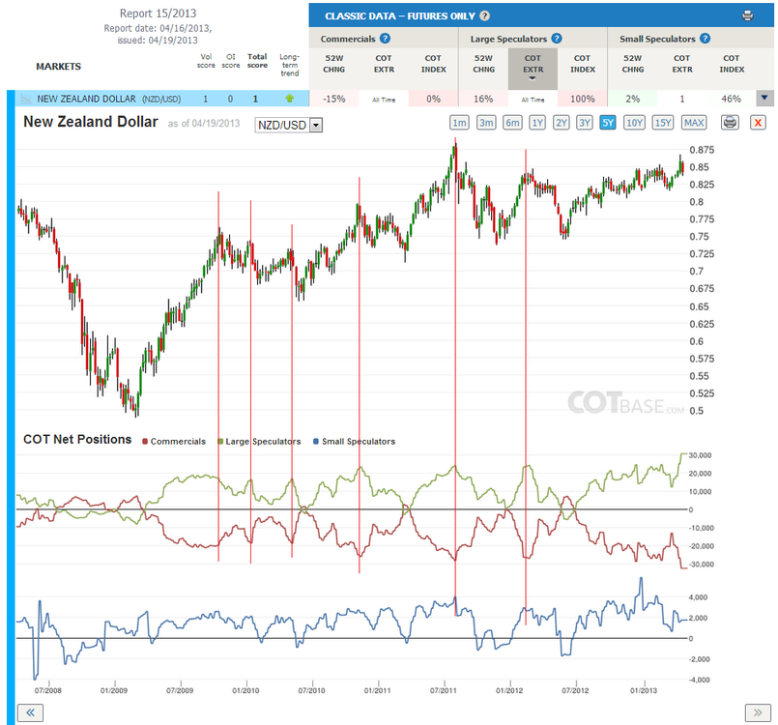This screenshot has height=725, width=778.
Task: Print the chart using chart printer icon
Action: point(730,122)
